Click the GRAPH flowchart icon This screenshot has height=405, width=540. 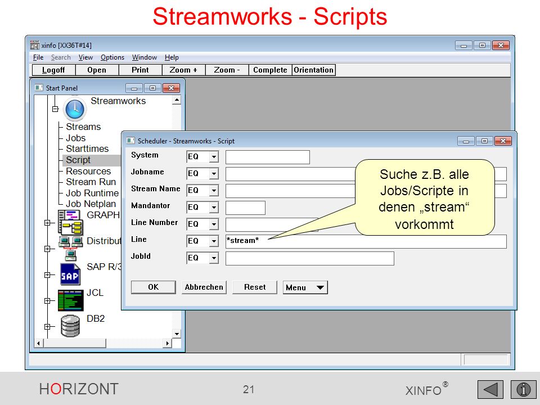click(70, 223)
